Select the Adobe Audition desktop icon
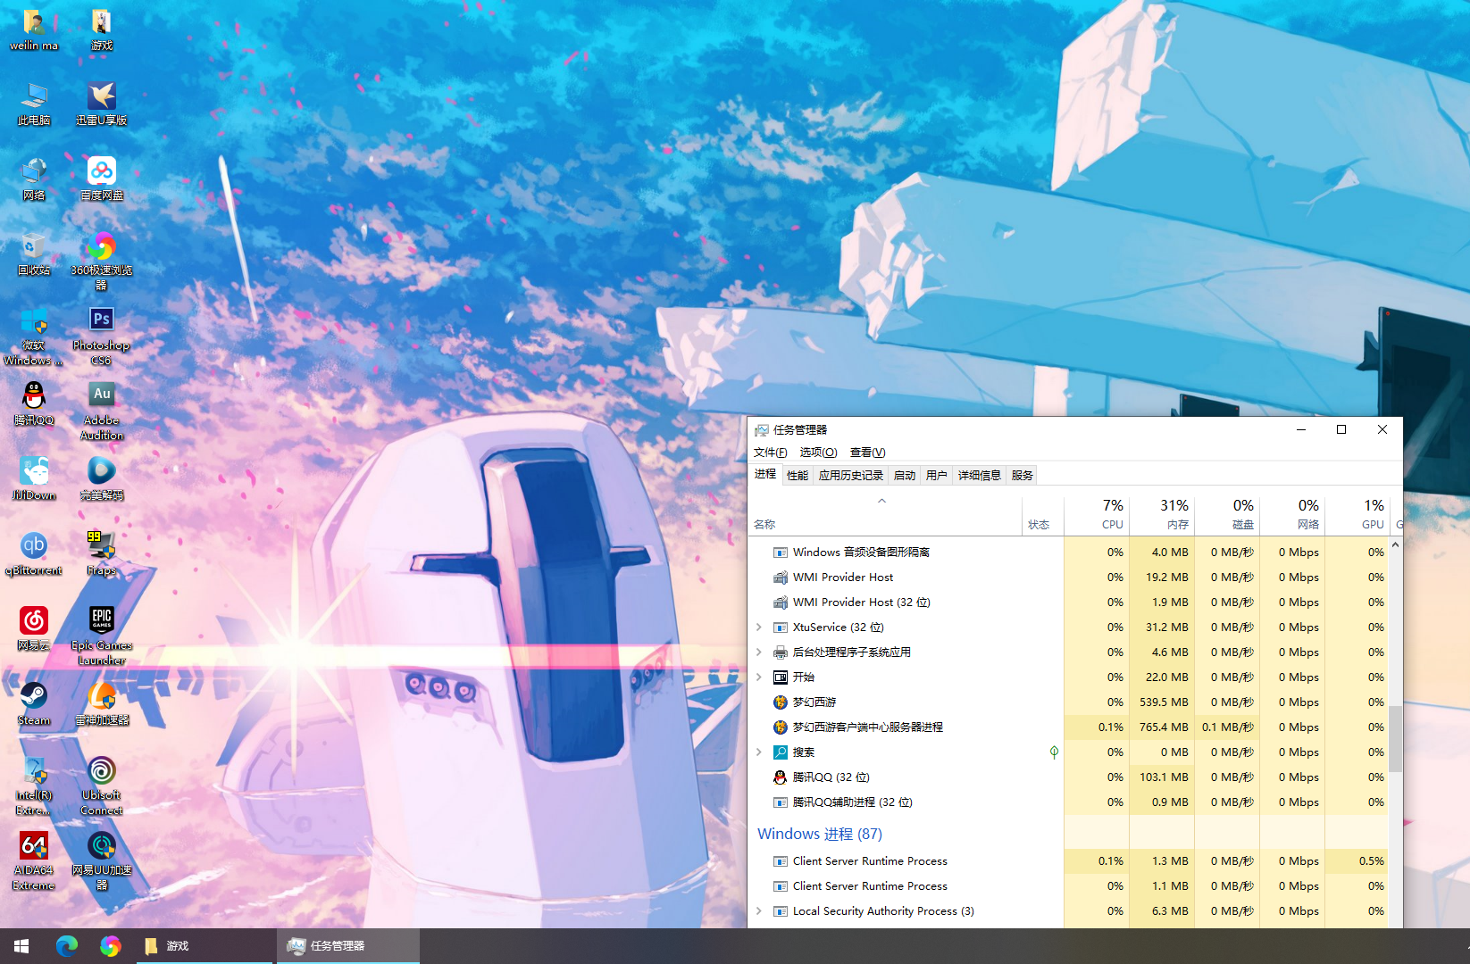Viewport: 1470px width, 964px height. pyautogui.click(x=102, y=411)
